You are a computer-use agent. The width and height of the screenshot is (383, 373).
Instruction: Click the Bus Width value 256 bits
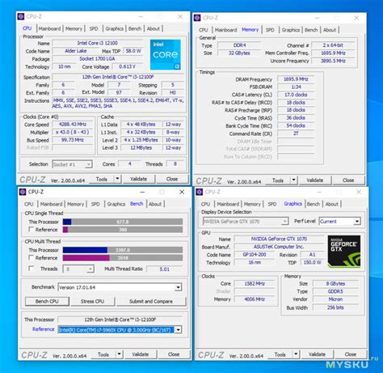coord(335,307)
